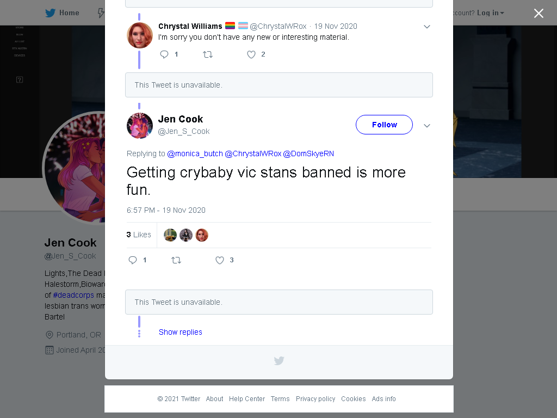The image size is (557, 418).
Task: Like Chrystal Williams' tweet with heart icon
Action: point(251,54)
